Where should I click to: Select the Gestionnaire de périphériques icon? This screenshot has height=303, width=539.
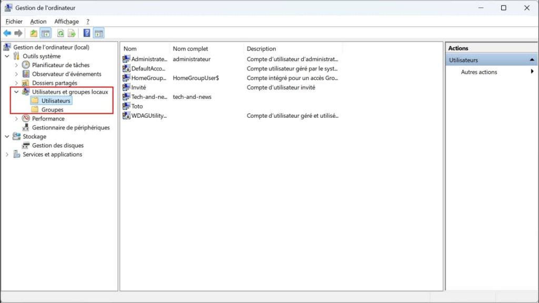[25, 127]
